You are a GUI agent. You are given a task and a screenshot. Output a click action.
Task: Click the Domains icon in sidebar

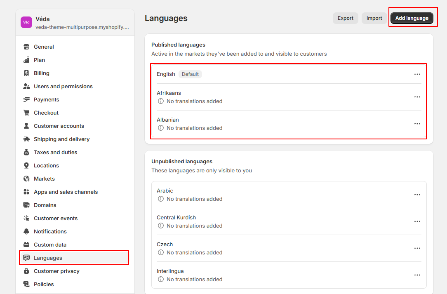tap(27, 205)
